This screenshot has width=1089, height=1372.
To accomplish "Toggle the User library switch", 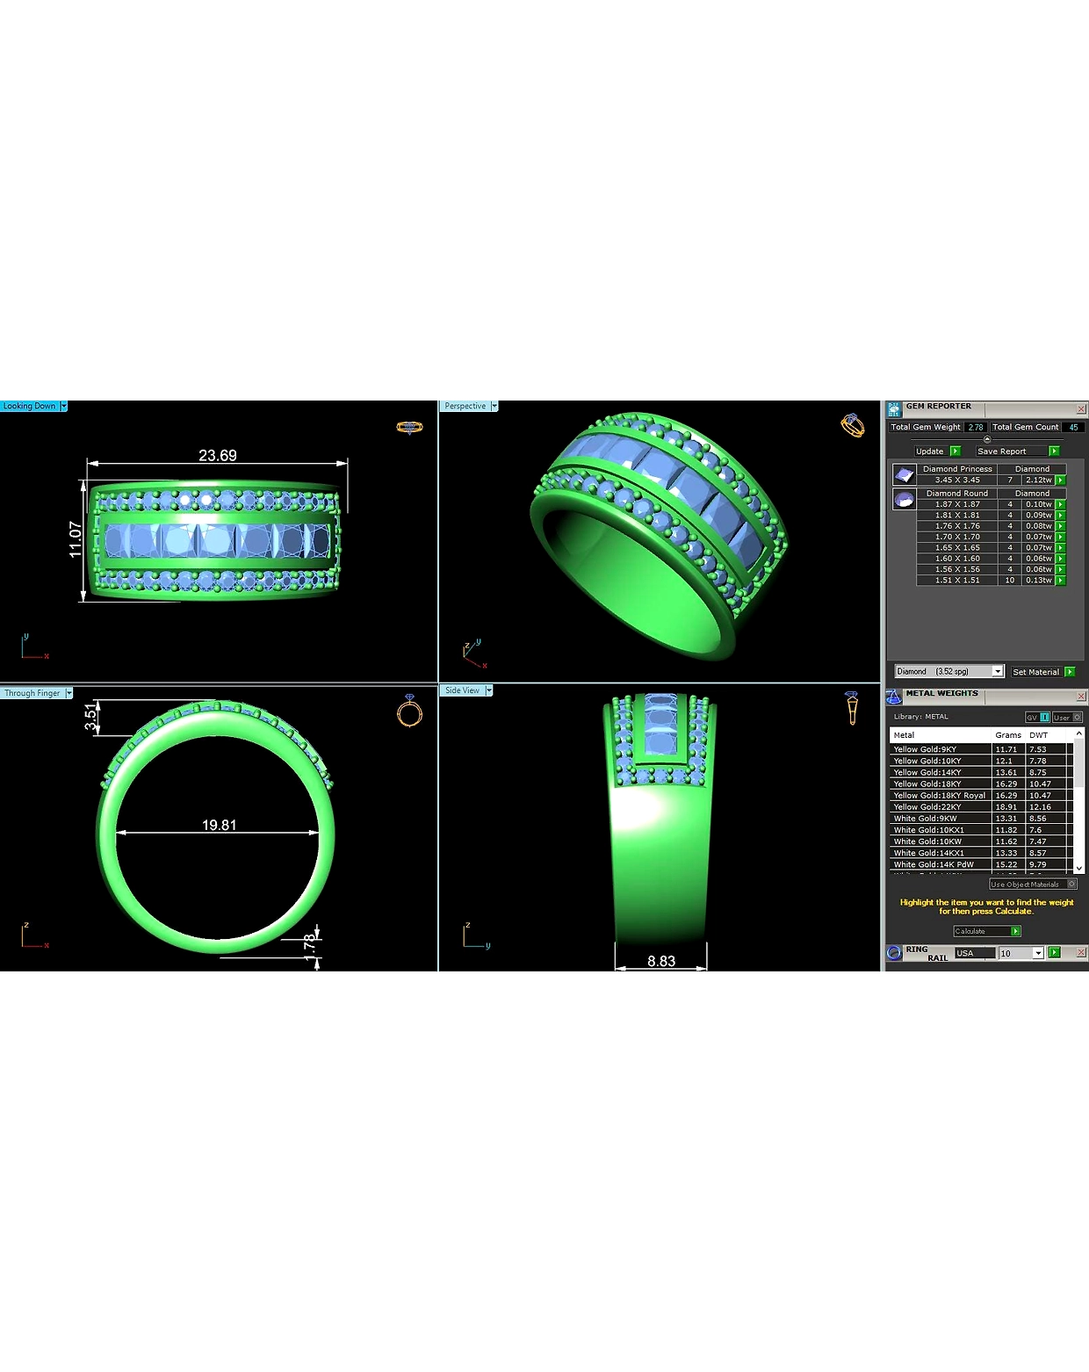I will coord(1067,718).
